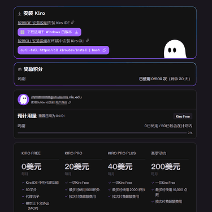
Task: Download the Windows version of Kiro
Action: coord(49,32)
